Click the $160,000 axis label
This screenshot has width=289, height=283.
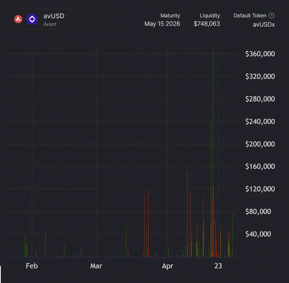[x=260, y=166]
